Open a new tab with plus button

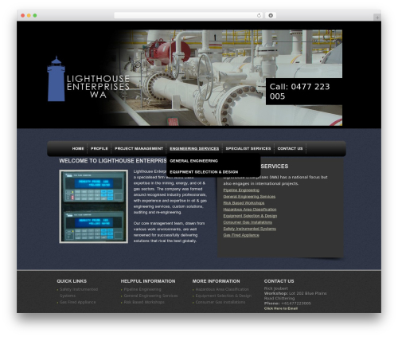[377, 18]
